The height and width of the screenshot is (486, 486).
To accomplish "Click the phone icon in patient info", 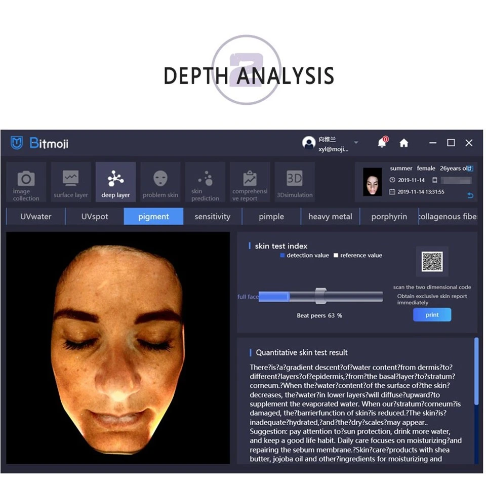I will [434, 180].
